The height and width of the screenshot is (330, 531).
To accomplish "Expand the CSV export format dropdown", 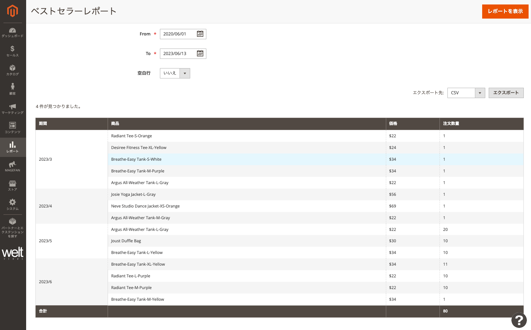I will pos(466,93).
